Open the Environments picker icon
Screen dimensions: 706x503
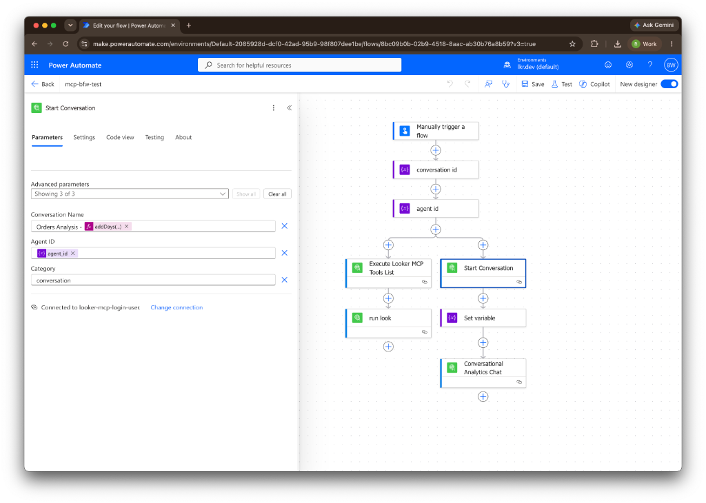click(x=507, y=65)
